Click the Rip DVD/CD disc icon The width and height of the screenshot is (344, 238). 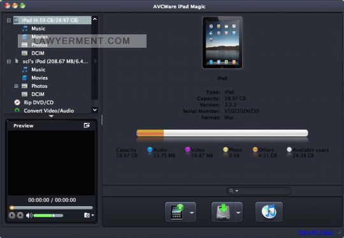click(x=17, y=102)
